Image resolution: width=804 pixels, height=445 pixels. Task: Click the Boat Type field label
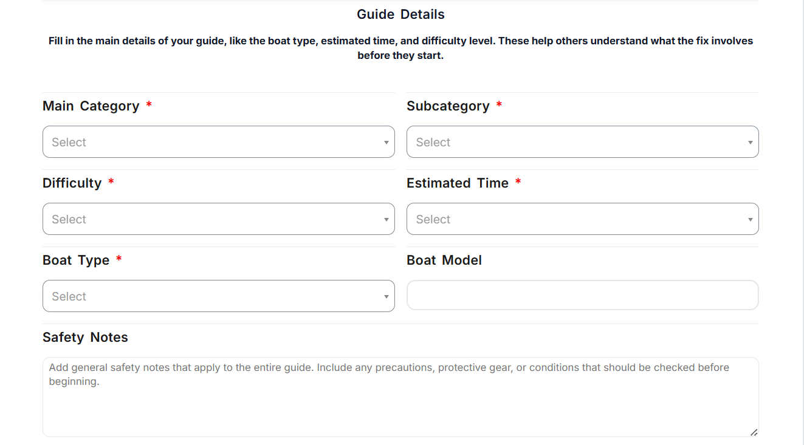click(76, 260)
